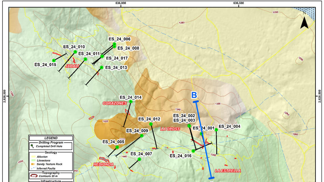
Task: Click the LEGEND title box
Action: [51, 138]
